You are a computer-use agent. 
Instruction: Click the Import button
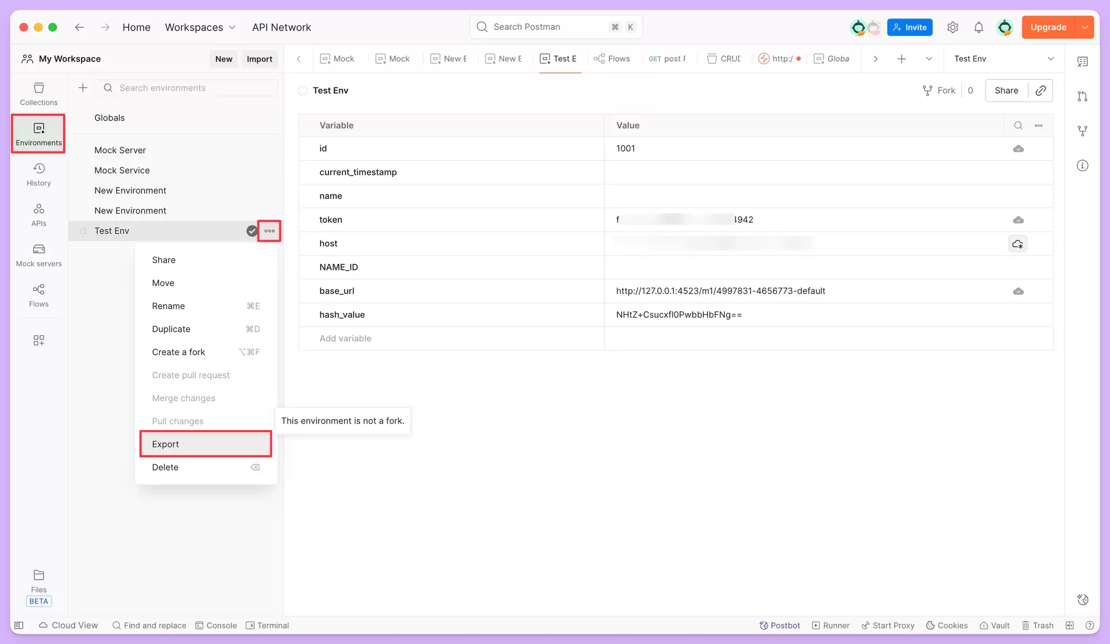coord(259,59)
